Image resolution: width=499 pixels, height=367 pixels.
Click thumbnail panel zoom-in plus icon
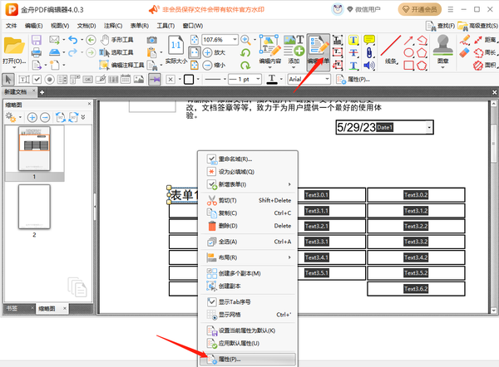32,117
